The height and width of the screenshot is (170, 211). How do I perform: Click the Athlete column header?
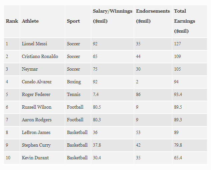point(30,21)
